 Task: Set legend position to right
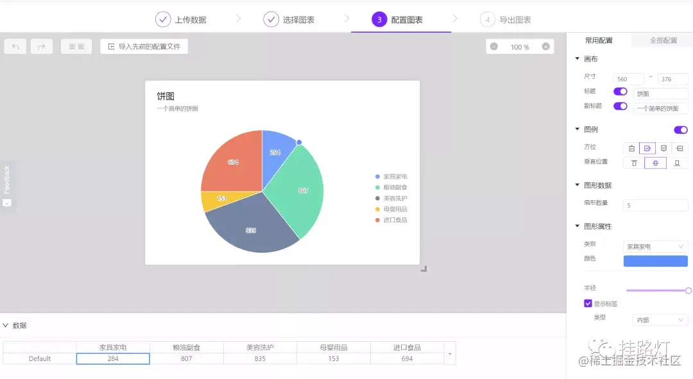(x=647, y=148)
